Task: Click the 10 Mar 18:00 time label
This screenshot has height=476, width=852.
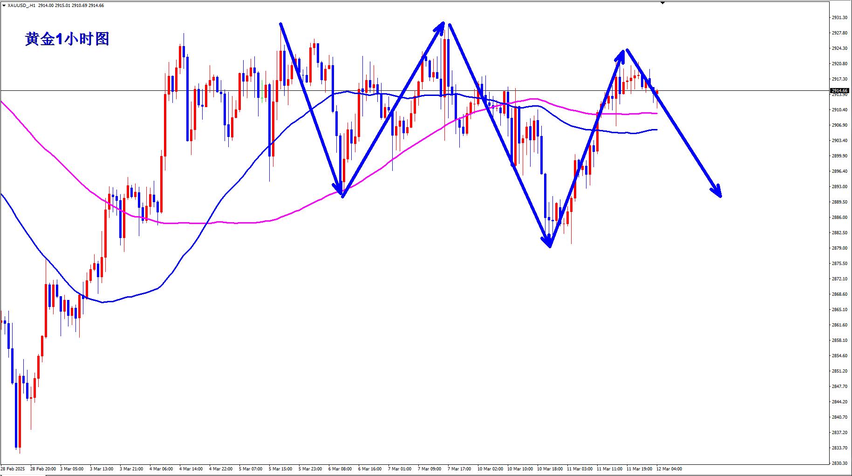Action: (x=549, y=469)
